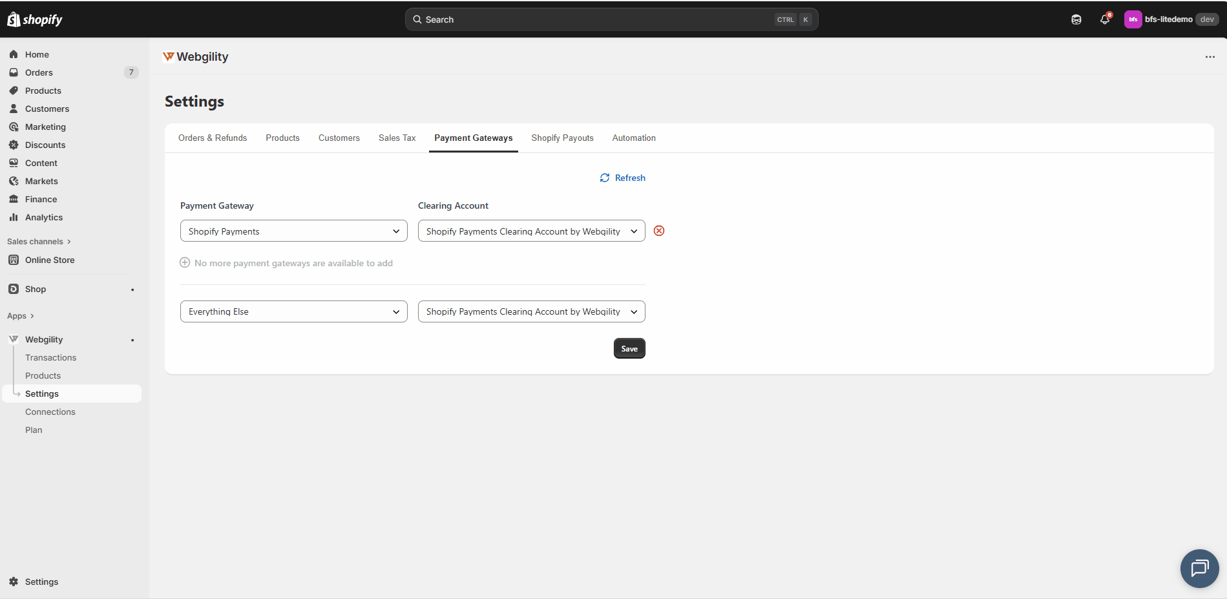Click the Refresh link
This screenshot has height=599, width=1227.
coord(623,178)
